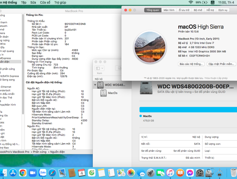Open Contacts book icon in dock
237x179 pixels.
[72, 173]
